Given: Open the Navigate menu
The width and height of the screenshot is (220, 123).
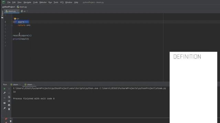Looking at the screenshot, I should (27, 2).
